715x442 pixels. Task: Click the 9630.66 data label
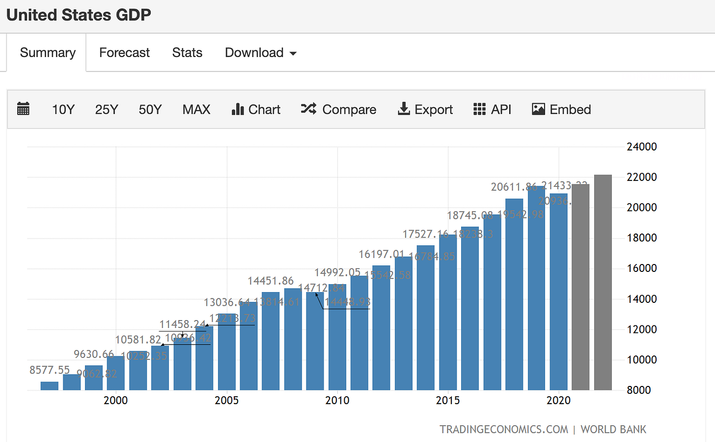94,354
